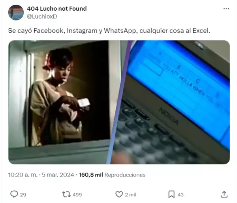Click the 160,8 mil Reproducciones count
Screen dimensions: 237x203
112,175
